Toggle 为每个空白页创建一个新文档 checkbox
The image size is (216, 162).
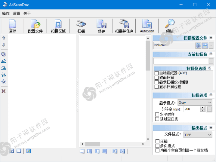point(158,150)
